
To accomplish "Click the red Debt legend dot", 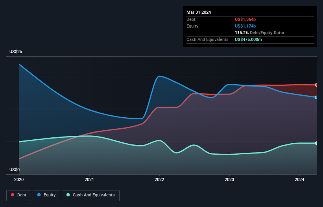I will [x=13, y=195].
